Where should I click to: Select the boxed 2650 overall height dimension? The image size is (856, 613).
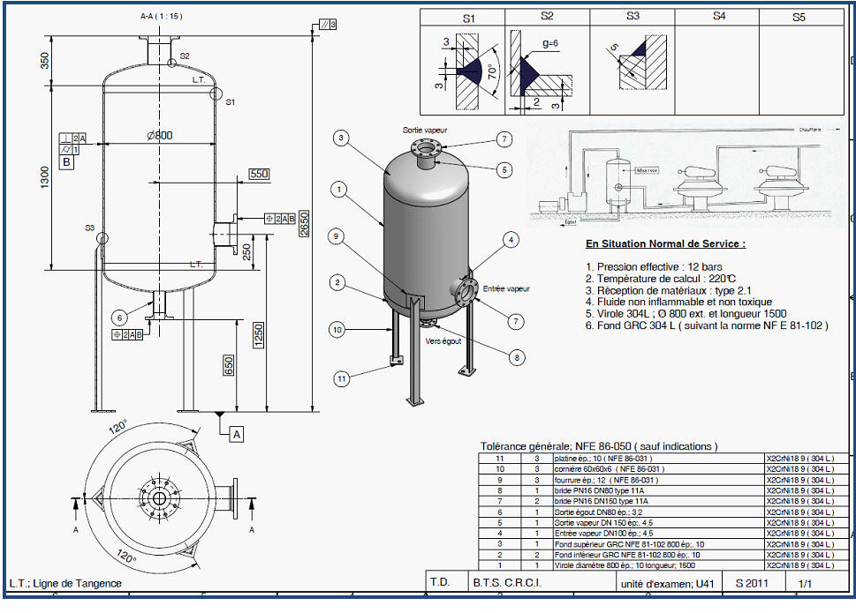[304, 223]
